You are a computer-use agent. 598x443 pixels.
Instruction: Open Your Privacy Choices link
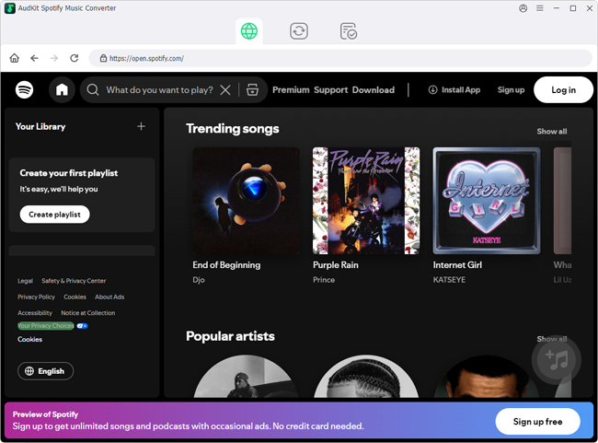46,326
